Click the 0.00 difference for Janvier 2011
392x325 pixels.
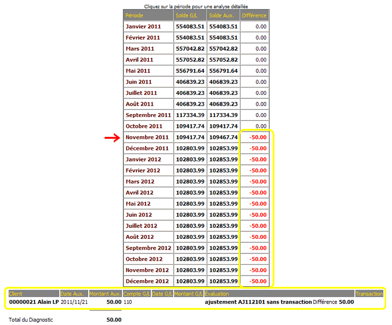point(261,26)
